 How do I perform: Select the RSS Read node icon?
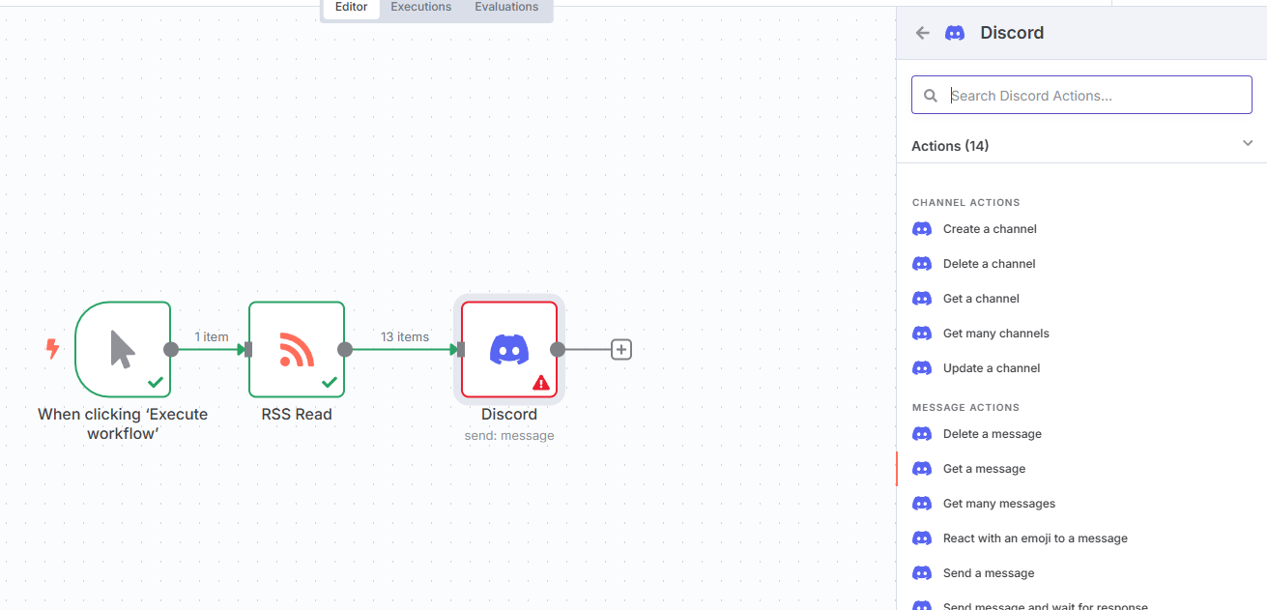coord(297,349)
